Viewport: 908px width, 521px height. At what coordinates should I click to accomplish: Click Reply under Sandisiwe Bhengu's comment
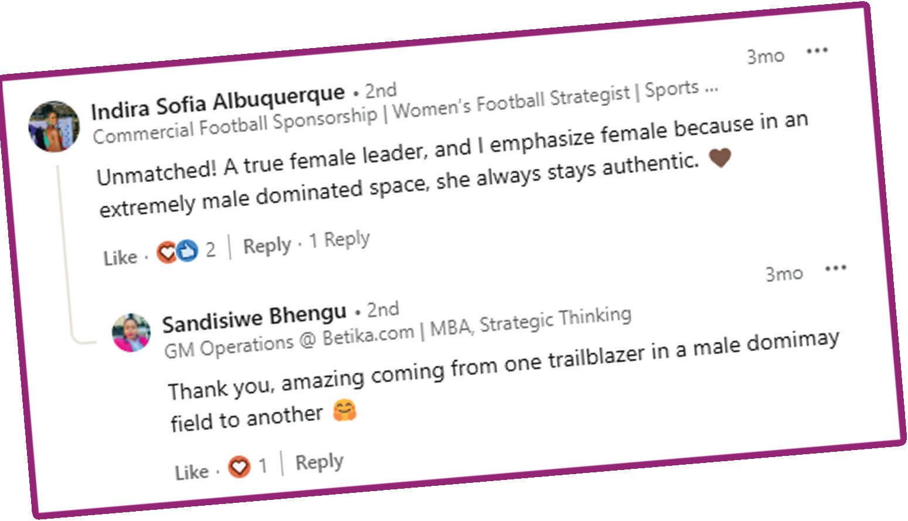319,462
